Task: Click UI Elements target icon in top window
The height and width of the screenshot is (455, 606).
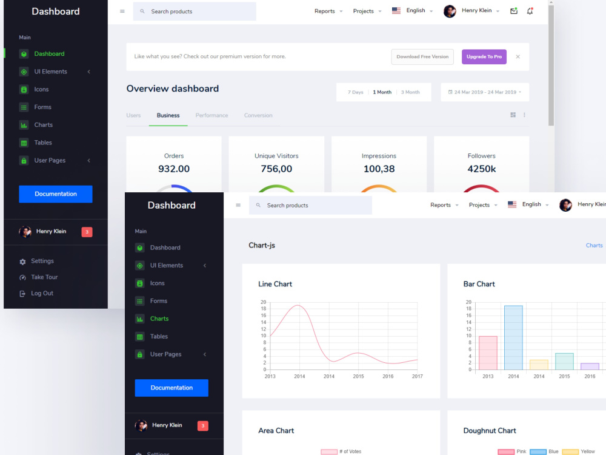Action: click(24, 72)
